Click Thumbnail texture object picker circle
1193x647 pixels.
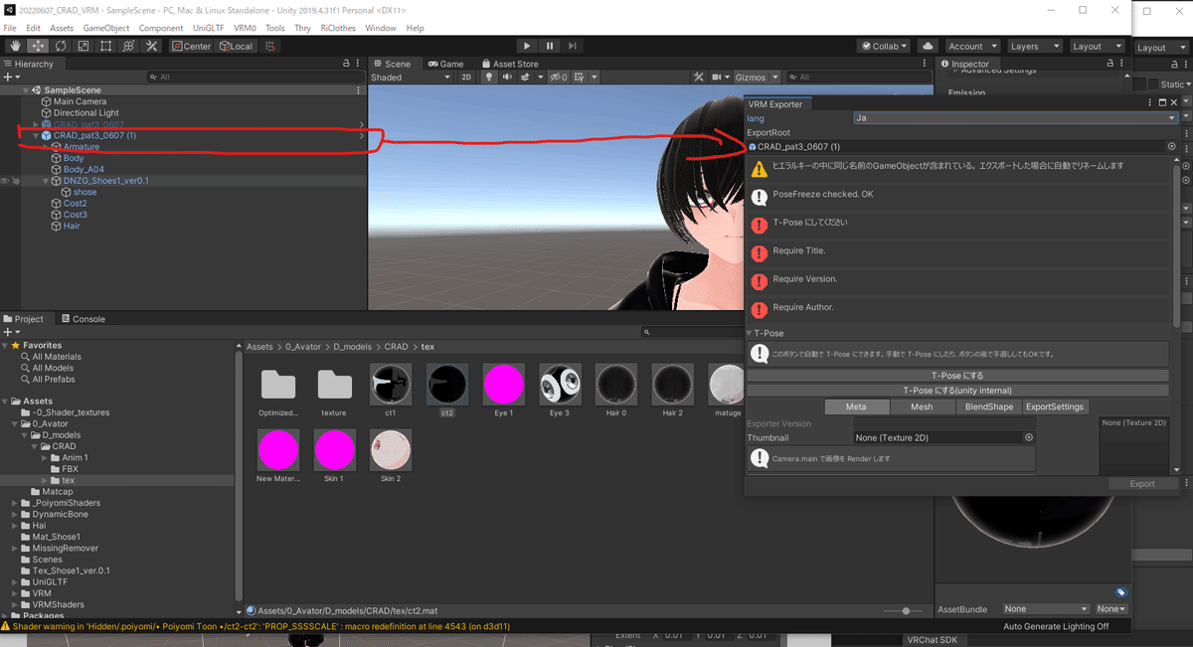pos(1029,437)
